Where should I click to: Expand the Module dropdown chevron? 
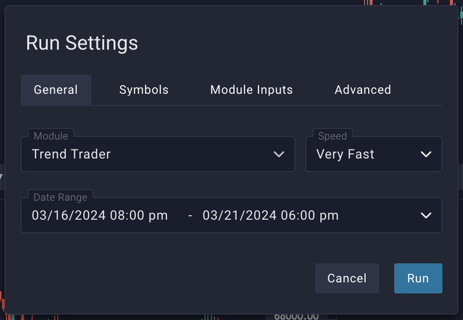coord(279,154)
